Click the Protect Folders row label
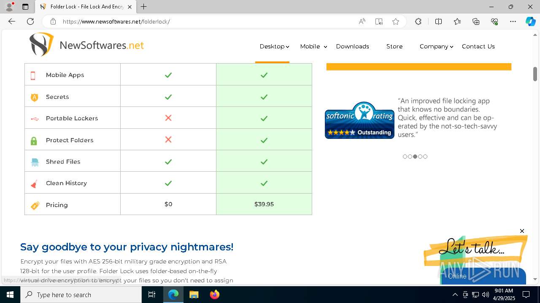 tap(70, 140)
